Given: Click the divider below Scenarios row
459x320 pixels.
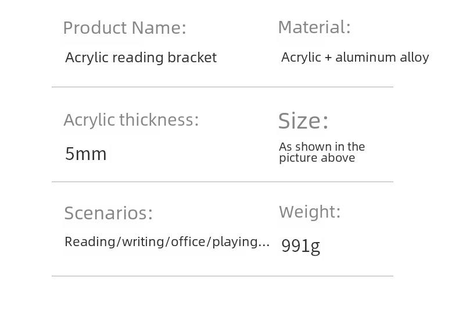Looking at the screenshot, I should coord(223,276).
